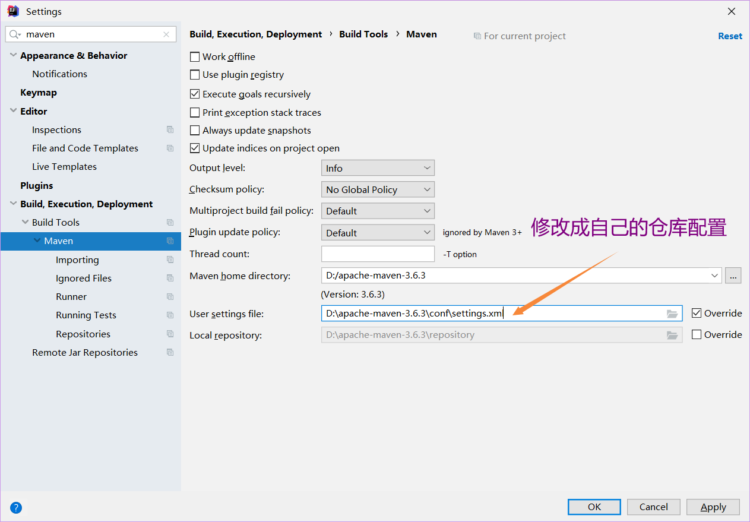Open Importing under Maven
Viewport: 750px width, 522px height.
77,260
